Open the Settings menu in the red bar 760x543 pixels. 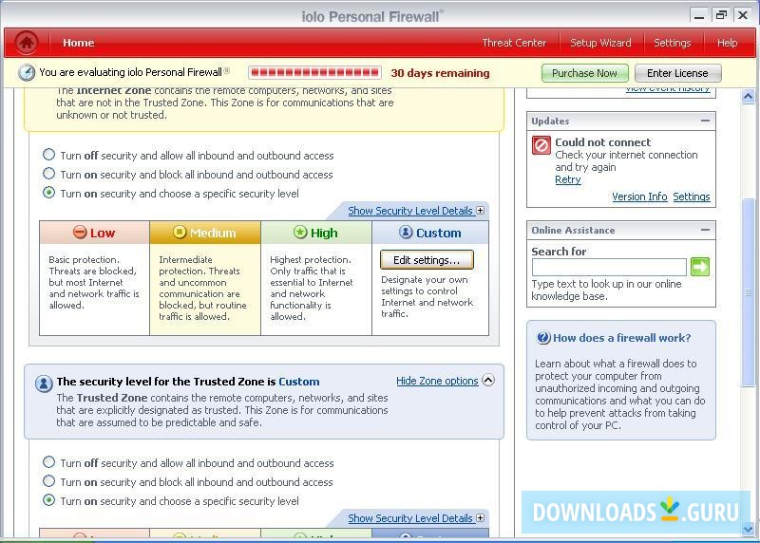672,43
